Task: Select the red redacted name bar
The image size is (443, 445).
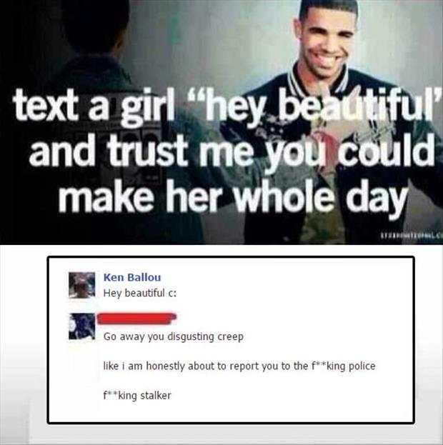Action: click(137, 318)
